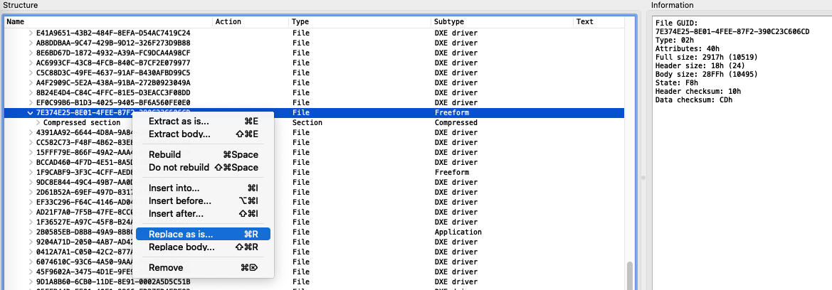832x290 pixels.
Task: Expand the C5C88D3C file node
Action: pos(30,72)
